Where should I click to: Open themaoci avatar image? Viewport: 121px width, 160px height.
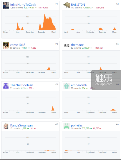tap(67, 46)
